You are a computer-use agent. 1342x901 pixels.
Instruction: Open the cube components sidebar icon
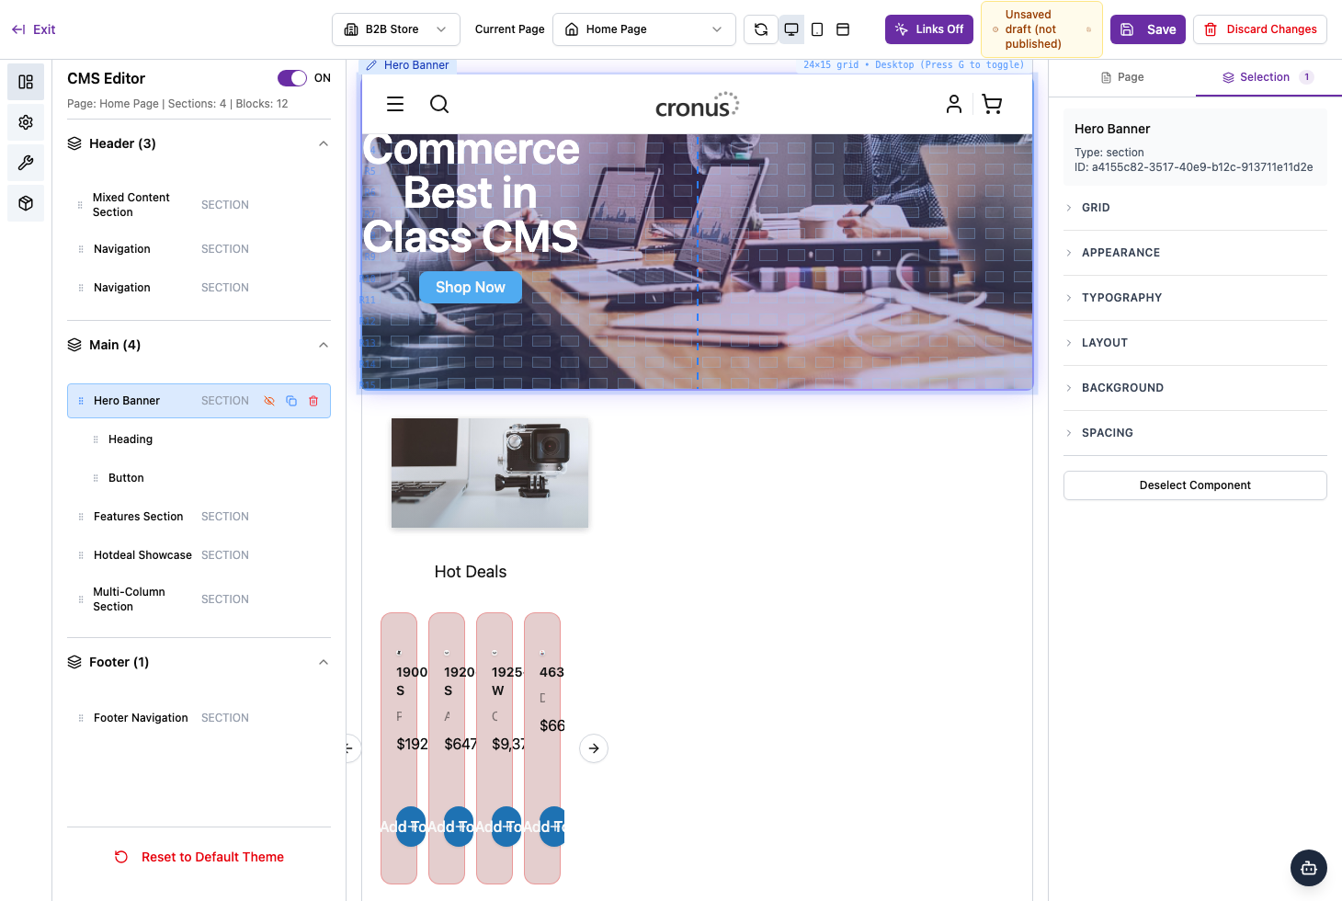[x=26, y=203]
